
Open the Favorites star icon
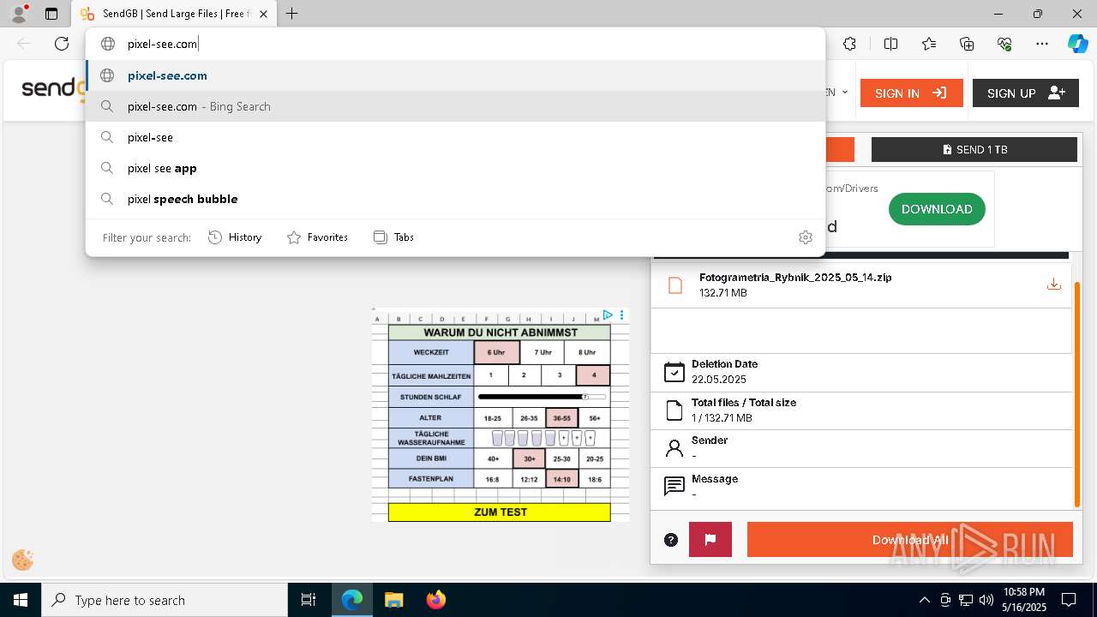pyautogui.click(x=929, y=44)
